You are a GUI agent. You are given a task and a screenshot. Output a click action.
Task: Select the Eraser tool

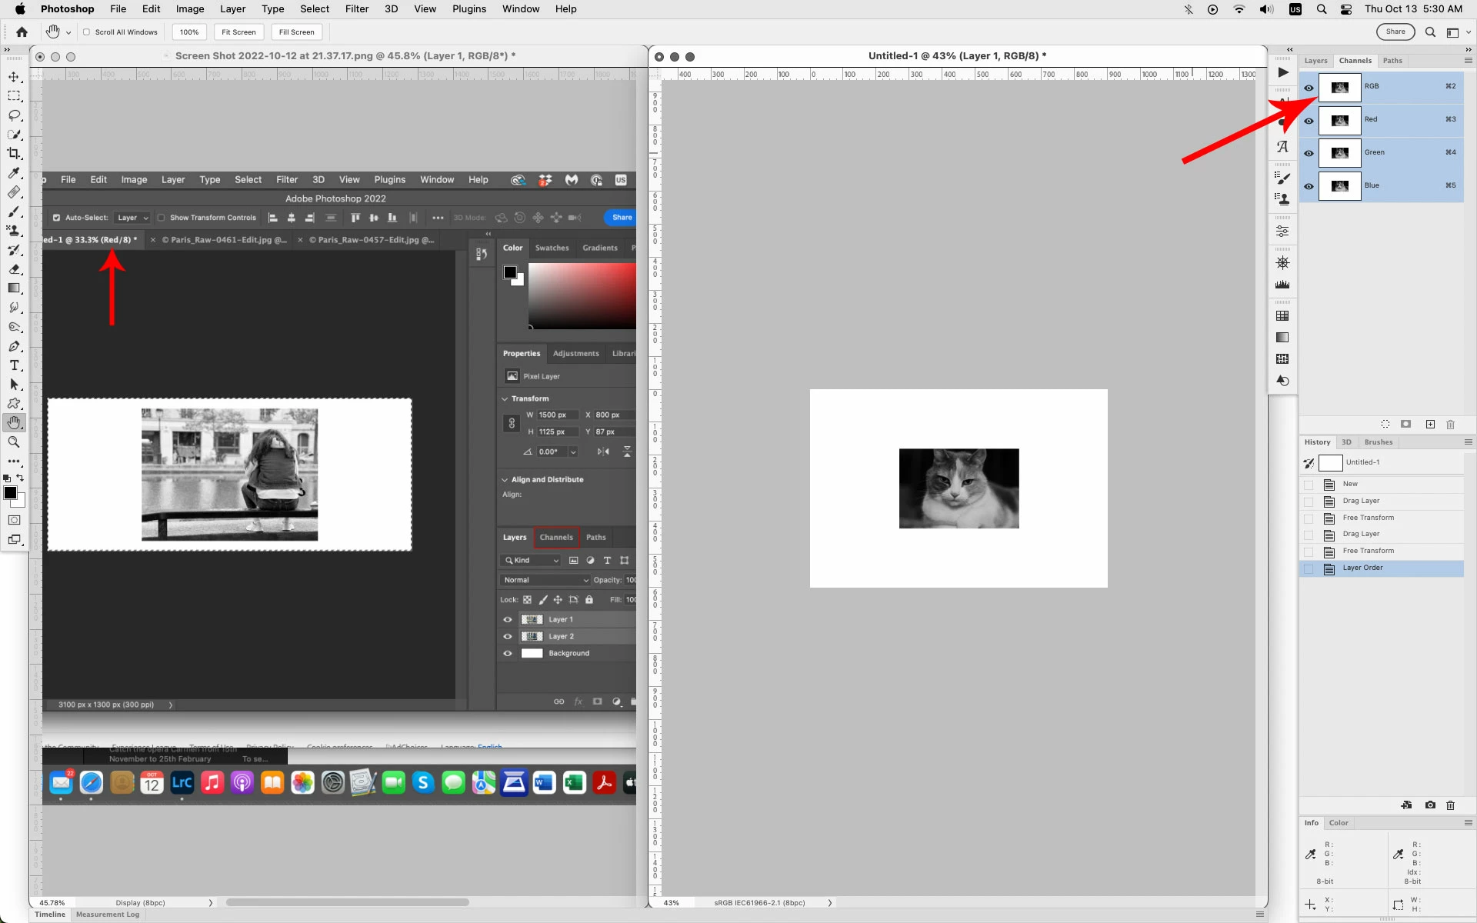pos(14,269)
